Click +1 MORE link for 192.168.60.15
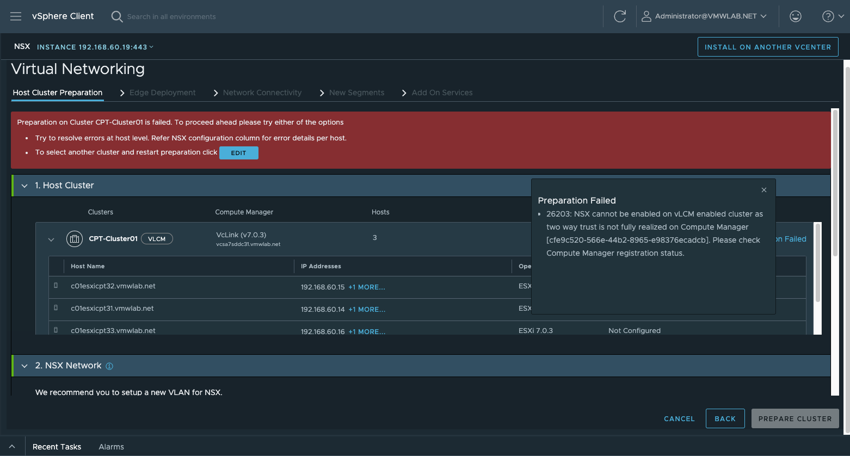Image resolution: width=850 pixels, height=456 pixels. [367, 287]
